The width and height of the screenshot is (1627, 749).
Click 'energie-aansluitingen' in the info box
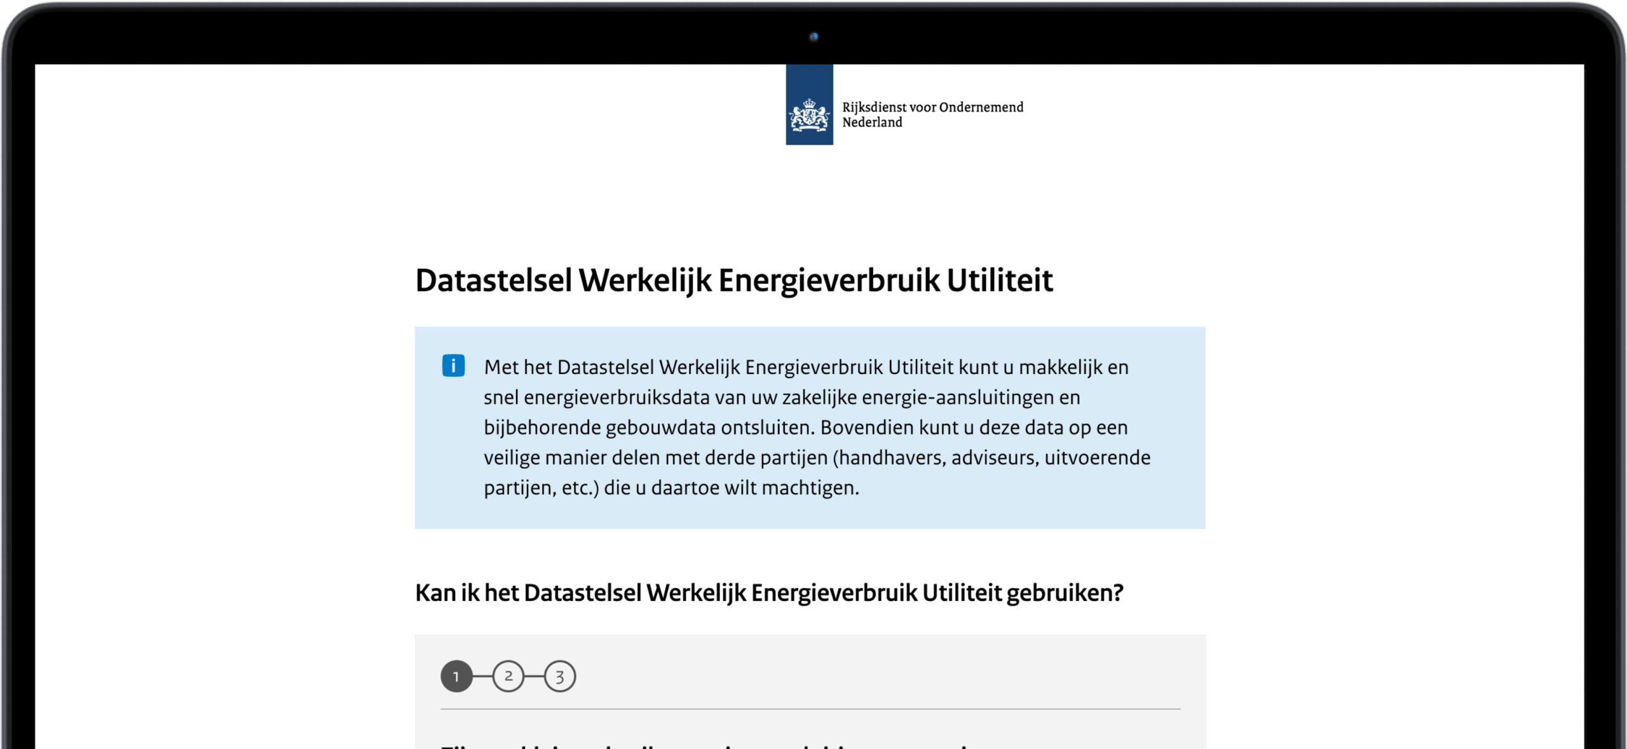[x=957, y=398]
